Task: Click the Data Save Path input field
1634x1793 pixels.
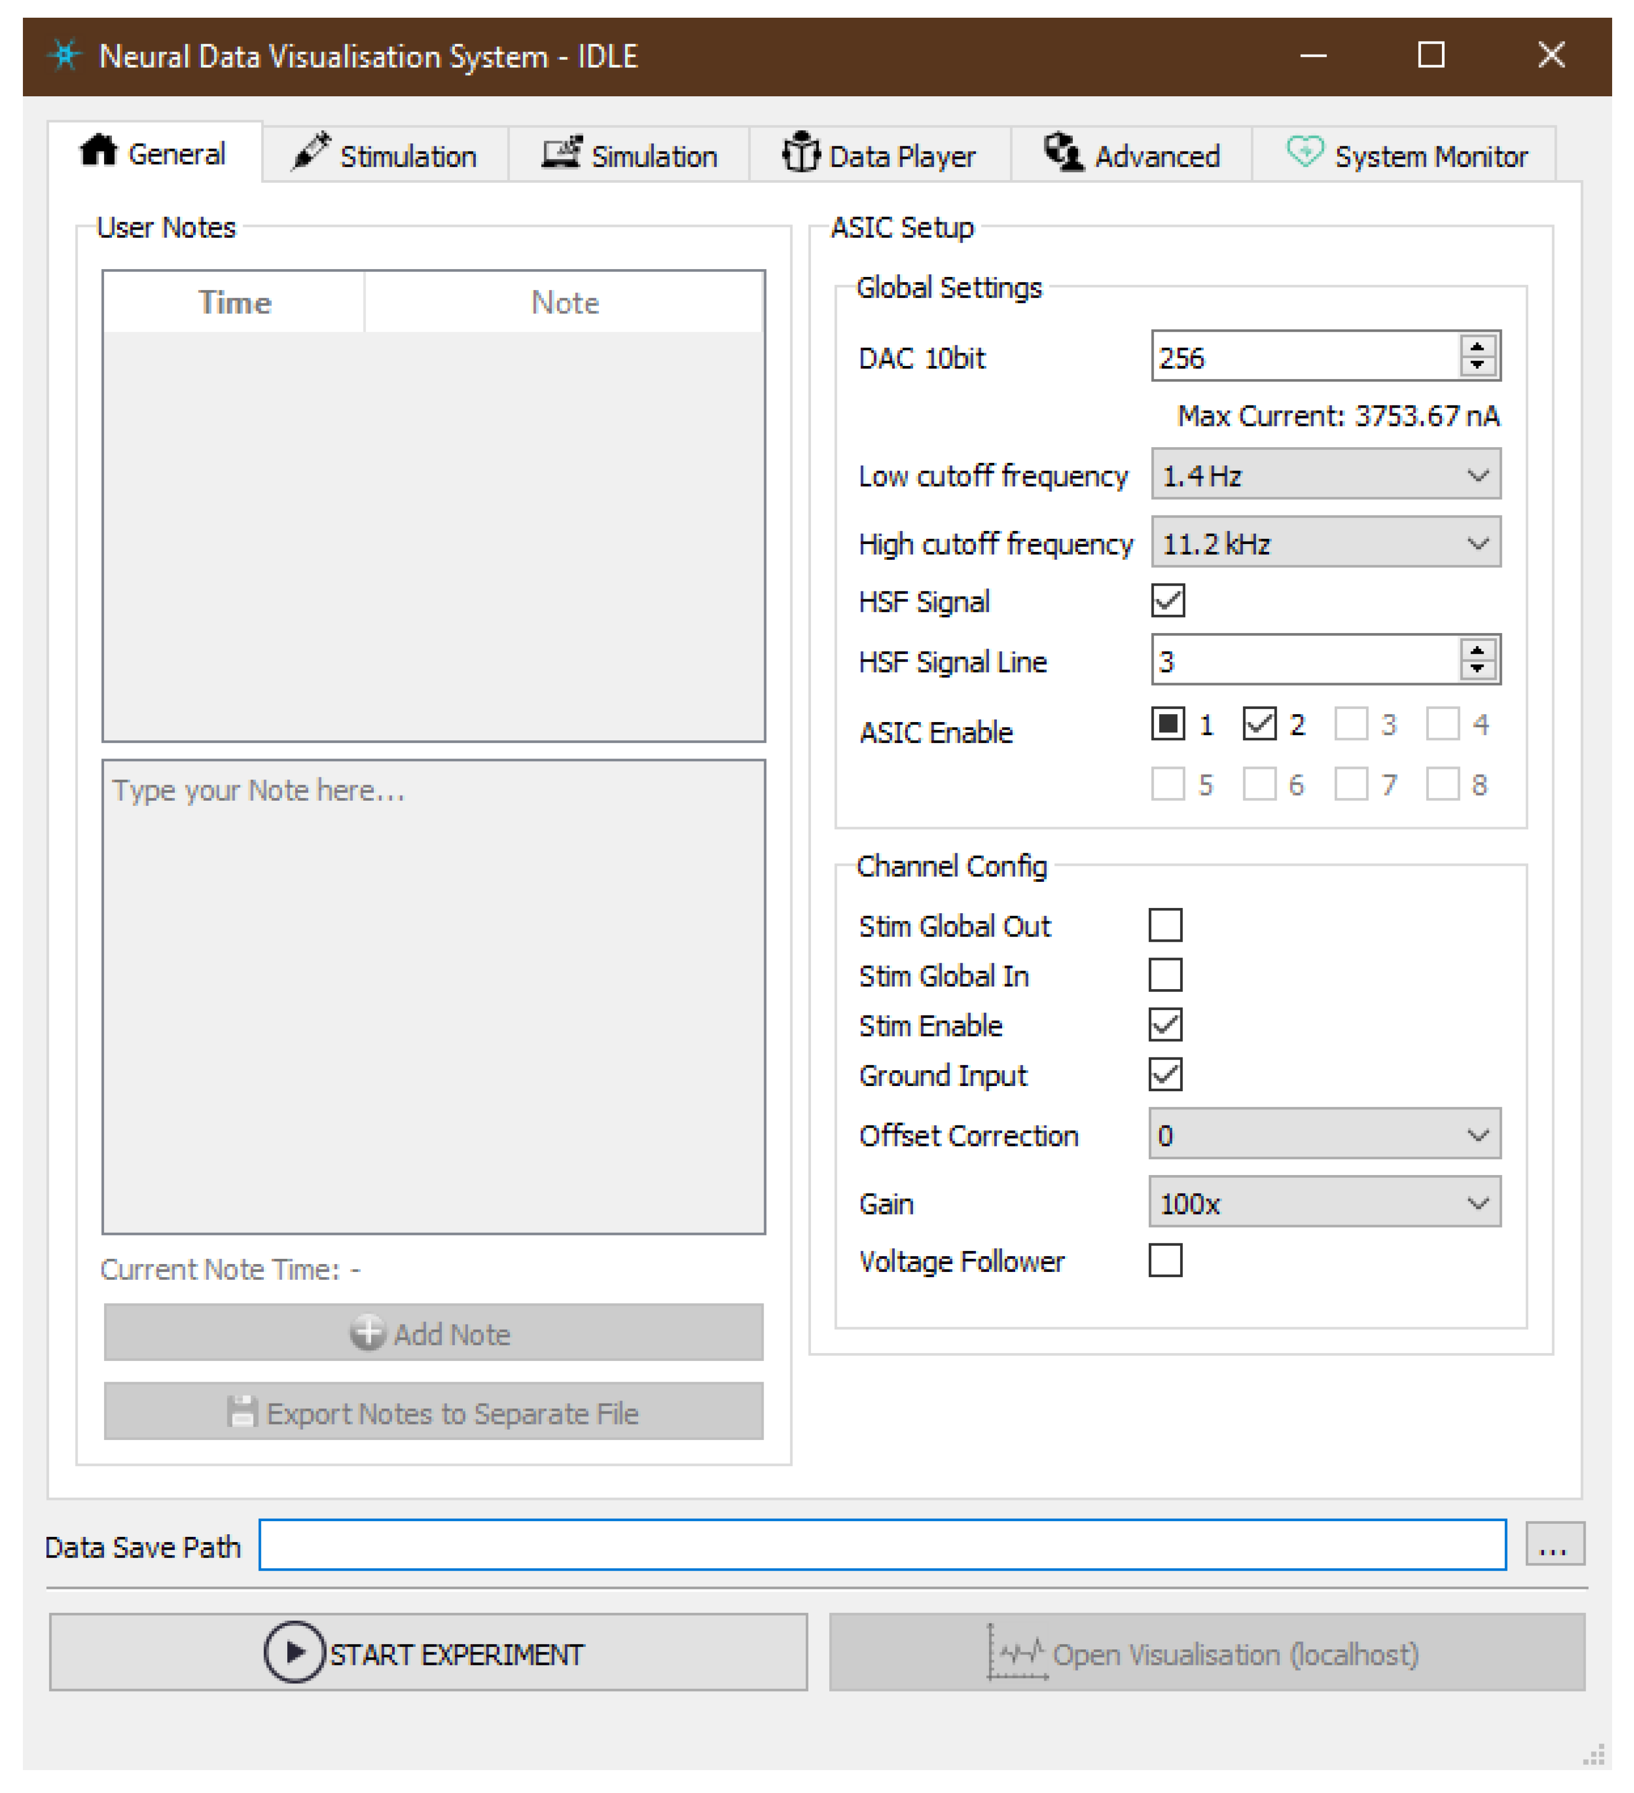Action: 881,1546
